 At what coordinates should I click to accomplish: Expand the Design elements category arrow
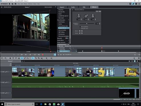coord(69,42)
